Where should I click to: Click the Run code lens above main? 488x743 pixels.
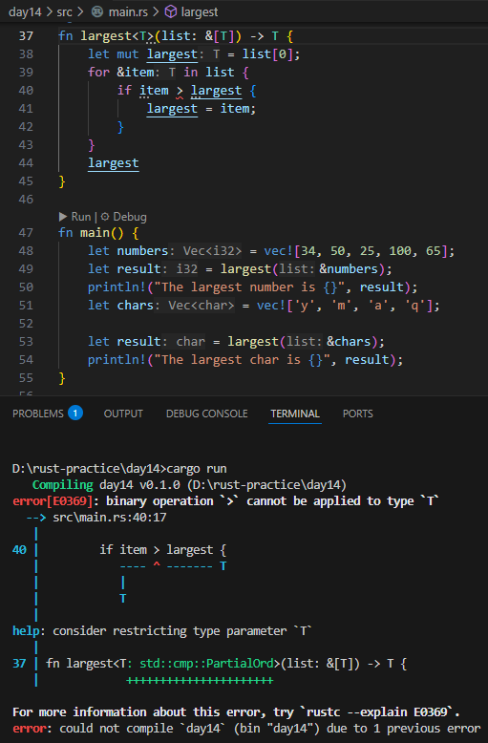tap(80, 217)
